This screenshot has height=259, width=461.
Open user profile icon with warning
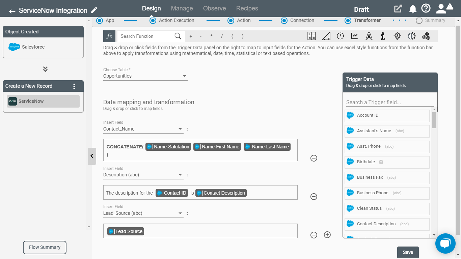[x=444, y=8]
